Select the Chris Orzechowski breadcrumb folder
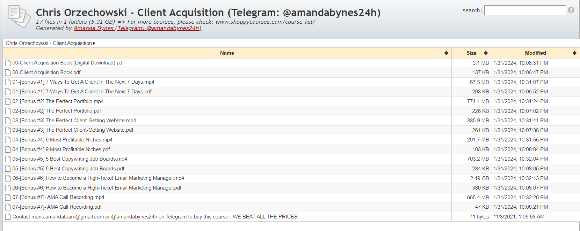Image resolution: width=580 pixels, height=231 pixels. 49,43
